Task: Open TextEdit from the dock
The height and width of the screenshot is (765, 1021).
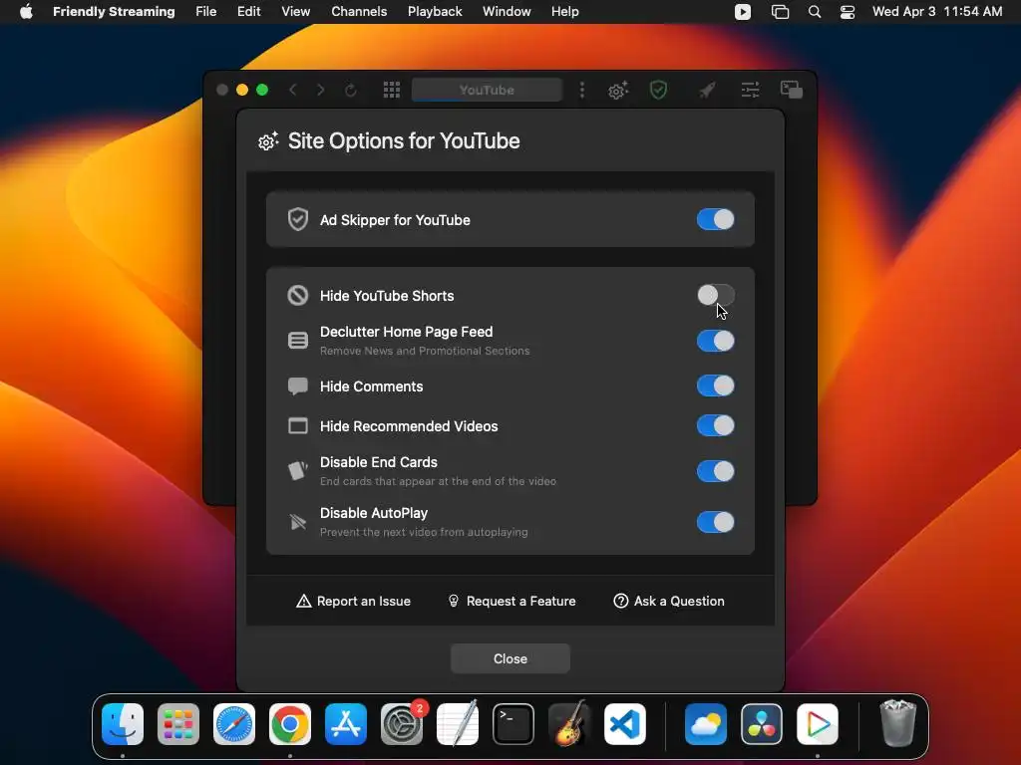Action: point(457,724)
